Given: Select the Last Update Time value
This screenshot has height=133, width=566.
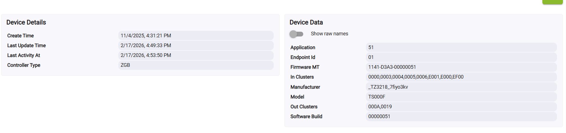Looking at the screenshot, I should click(196, 45).
